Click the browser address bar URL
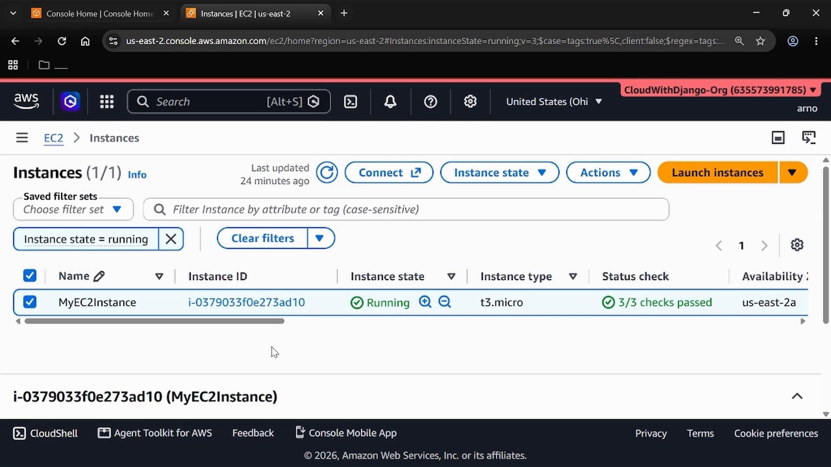831x467 pixels. pos(425,41)
